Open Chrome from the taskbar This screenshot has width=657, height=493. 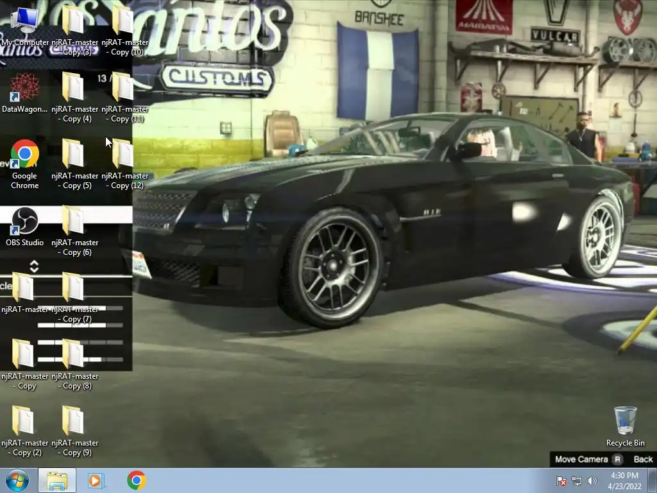pyautogui.click(x=136, y=480)
